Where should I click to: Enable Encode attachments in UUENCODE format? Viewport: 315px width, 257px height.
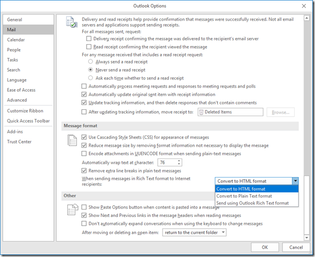[x=84, y=154]
